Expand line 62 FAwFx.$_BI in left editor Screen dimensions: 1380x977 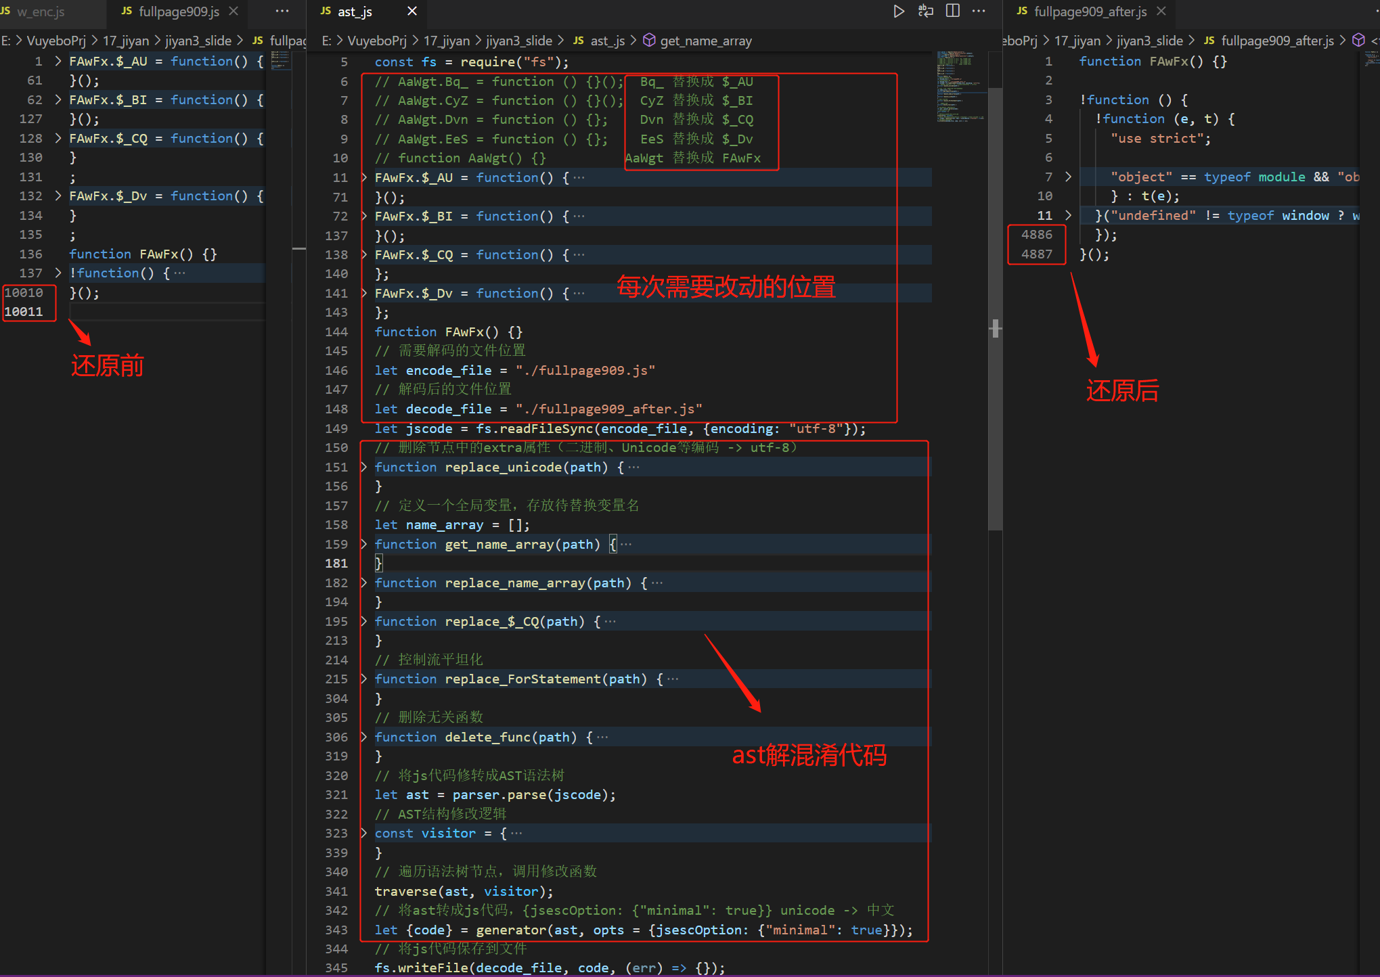(58, 100)
